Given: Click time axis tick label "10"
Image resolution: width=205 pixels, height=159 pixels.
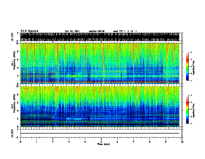Looking at the screenshot, I should 182,142.
